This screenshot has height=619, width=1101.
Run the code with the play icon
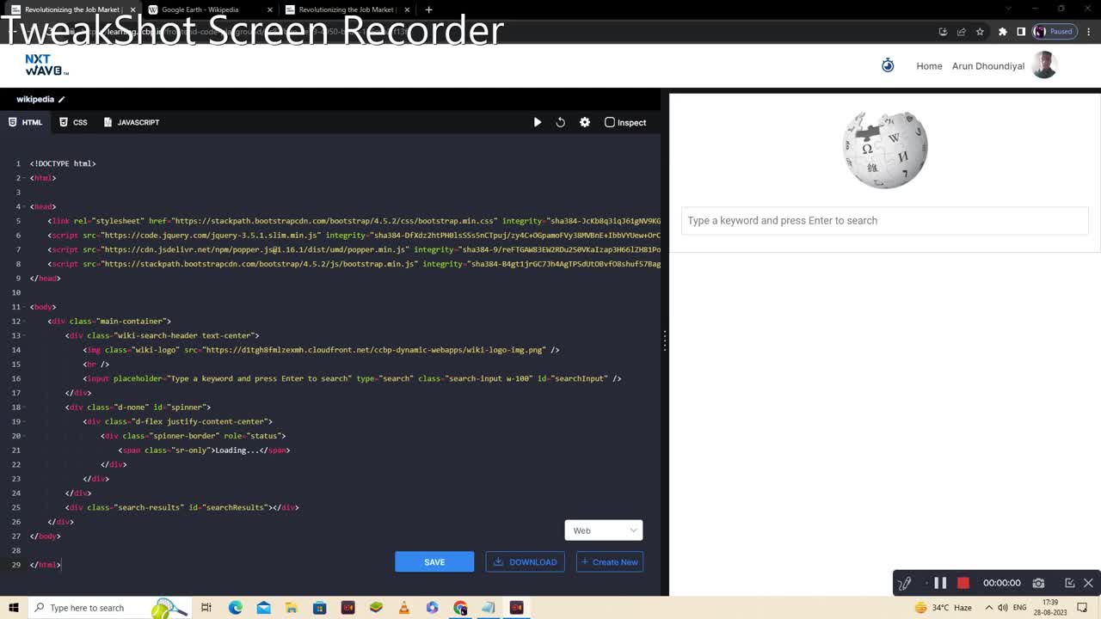(538, 122)
